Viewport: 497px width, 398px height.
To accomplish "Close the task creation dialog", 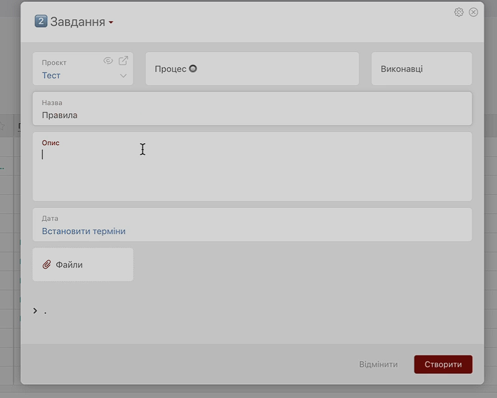I will click(473, 12).
